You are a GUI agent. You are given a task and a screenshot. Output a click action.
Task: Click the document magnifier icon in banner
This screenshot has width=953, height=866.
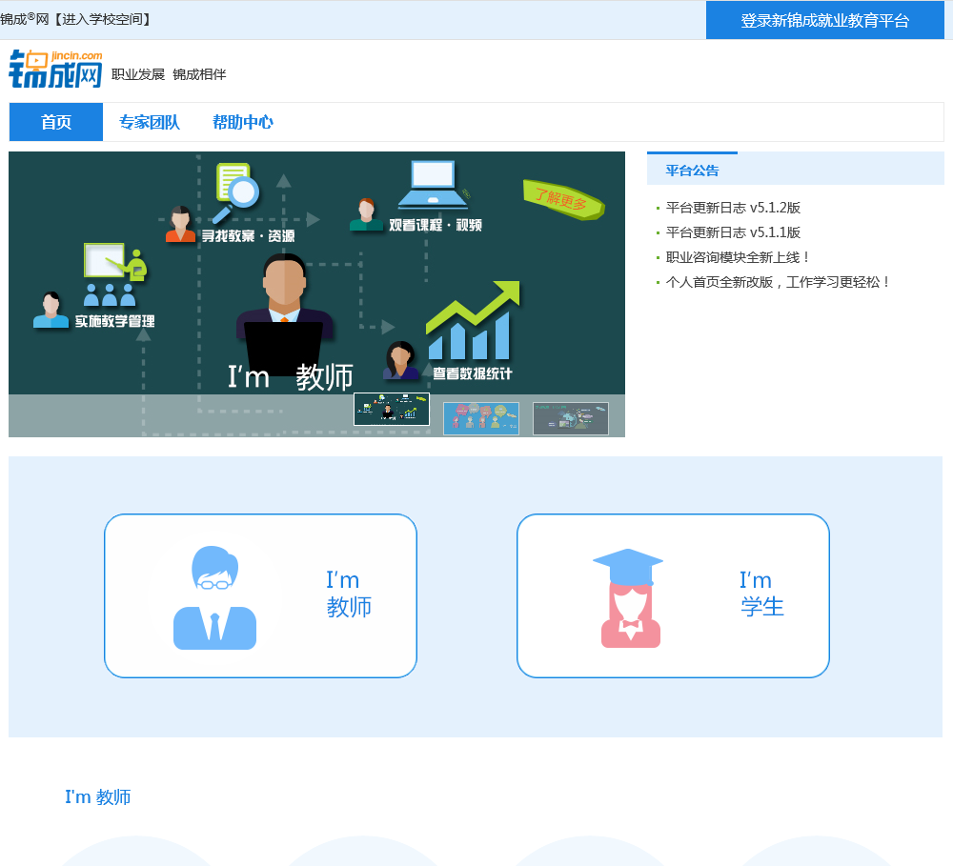(x=235, y=192)
